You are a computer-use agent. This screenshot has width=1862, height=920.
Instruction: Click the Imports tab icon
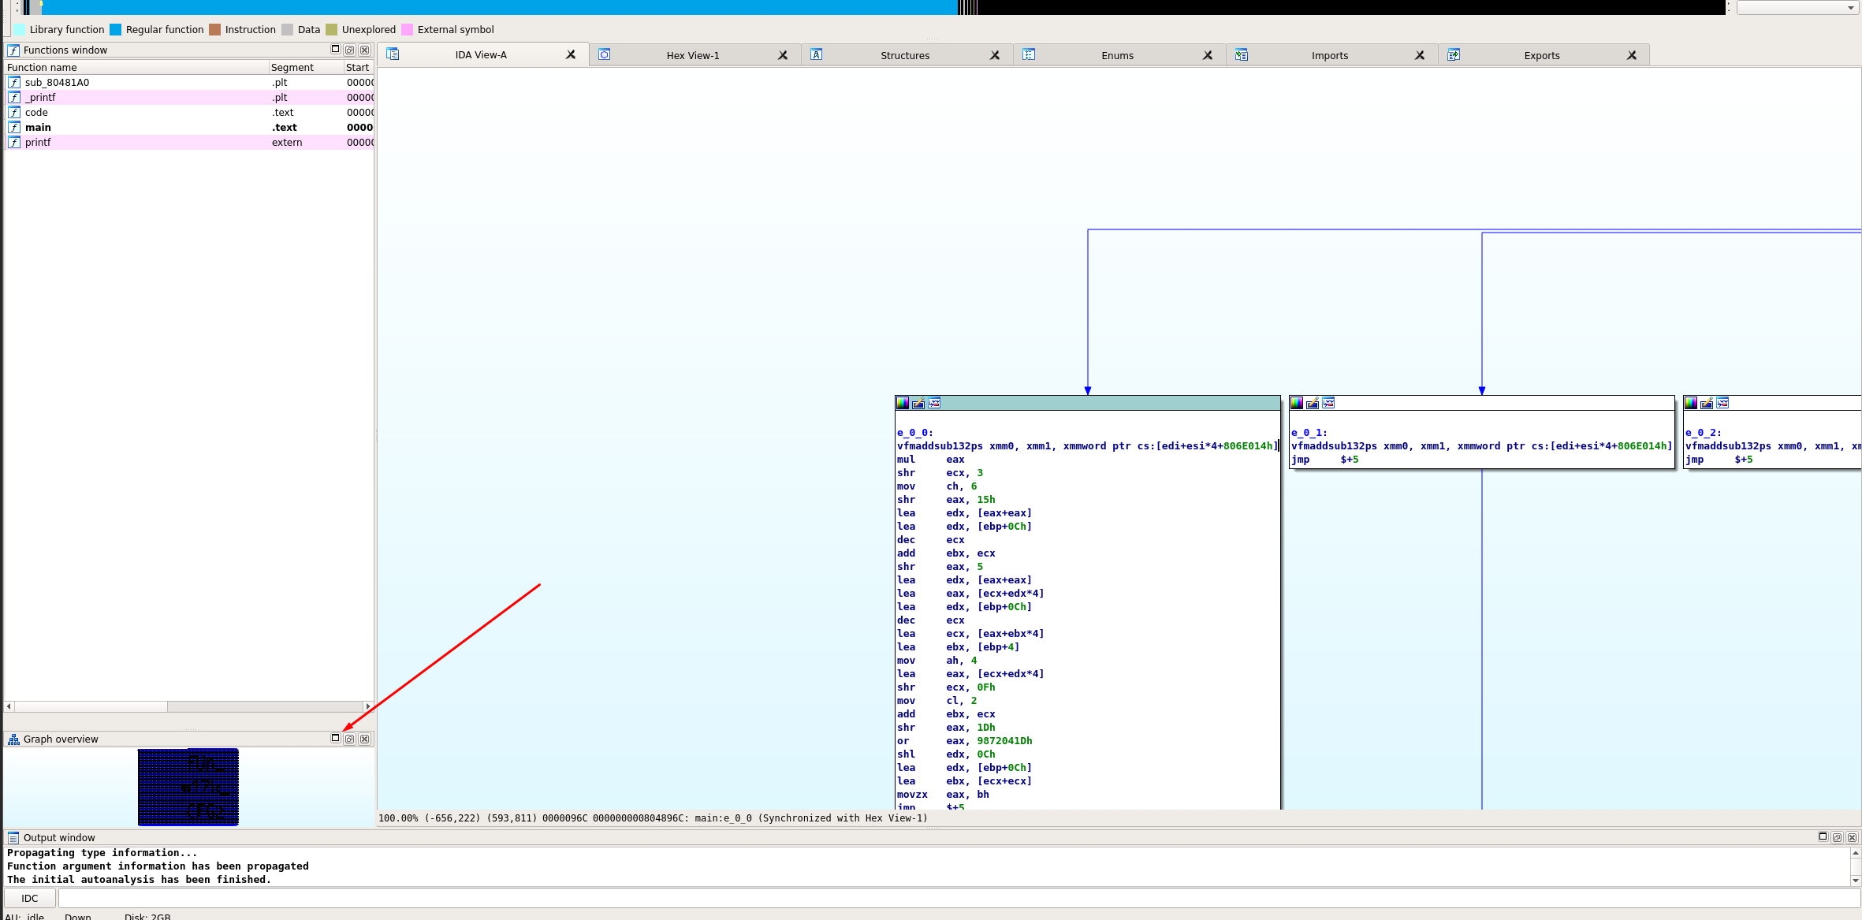point(1242,55)
